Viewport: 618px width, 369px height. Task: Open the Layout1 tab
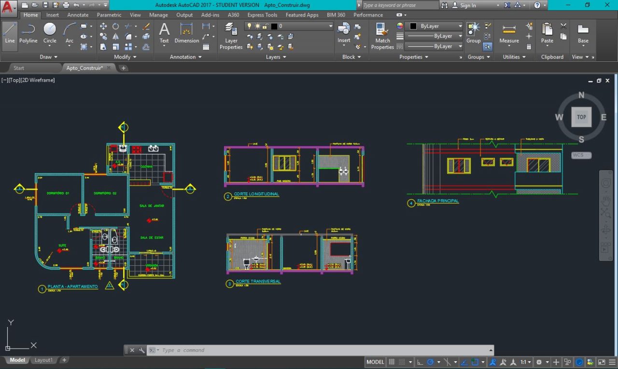coord(43,360)
